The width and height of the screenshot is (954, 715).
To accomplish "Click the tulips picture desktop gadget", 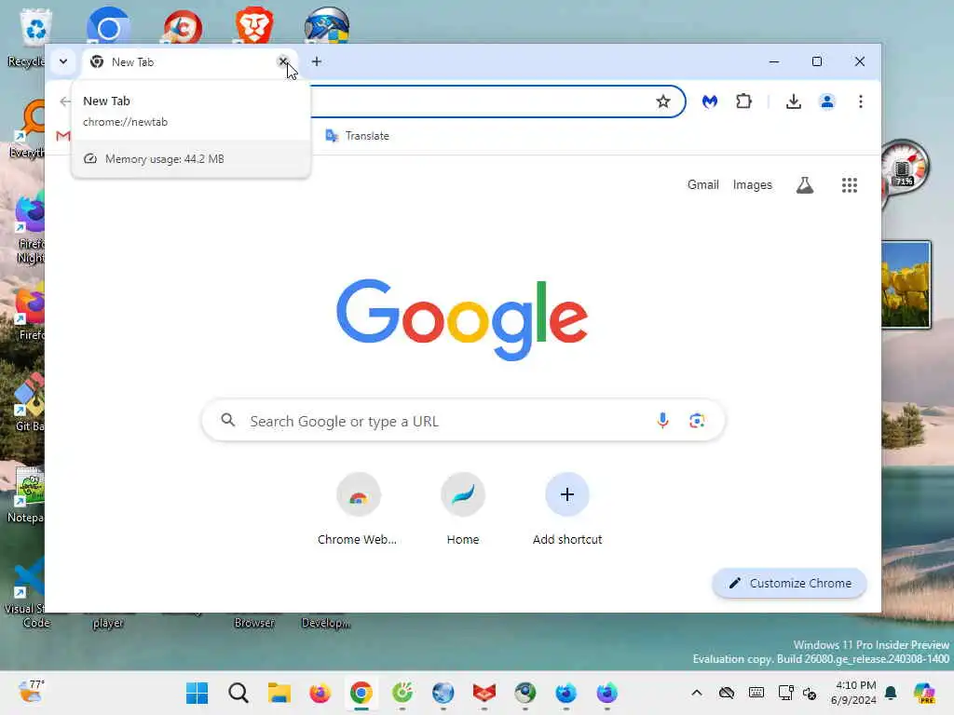I will [x=906, y=285].
